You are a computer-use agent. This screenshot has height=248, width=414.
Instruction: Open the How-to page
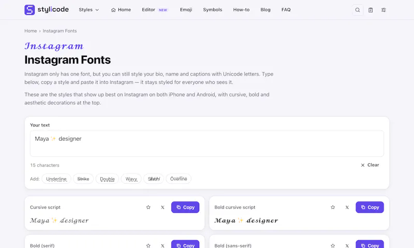pyautogui.click(x=241, y=10)
